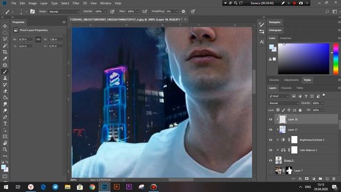This screenshot has height=192, width=341.
Task: Select the Move tool
Action: [5, 26]
